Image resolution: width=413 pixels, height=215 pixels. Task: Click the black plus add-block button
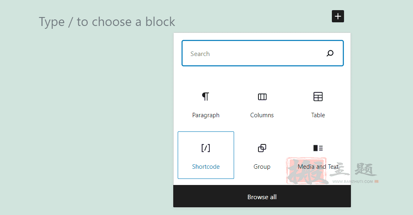click(x=338, y=16)
